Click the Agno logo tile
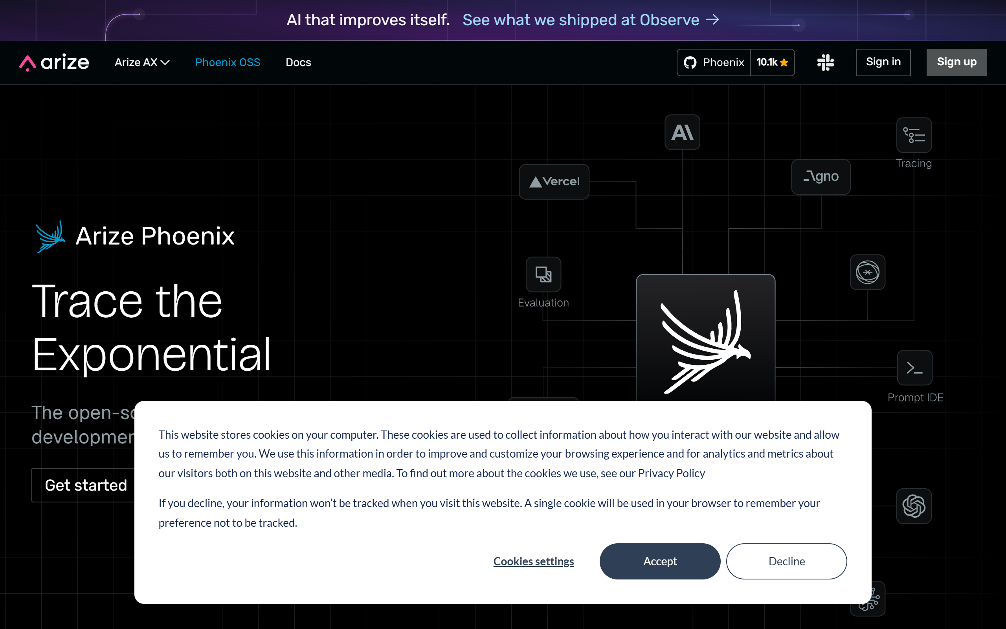Screen dimensions: 1006x629 [x=821, y=177]
